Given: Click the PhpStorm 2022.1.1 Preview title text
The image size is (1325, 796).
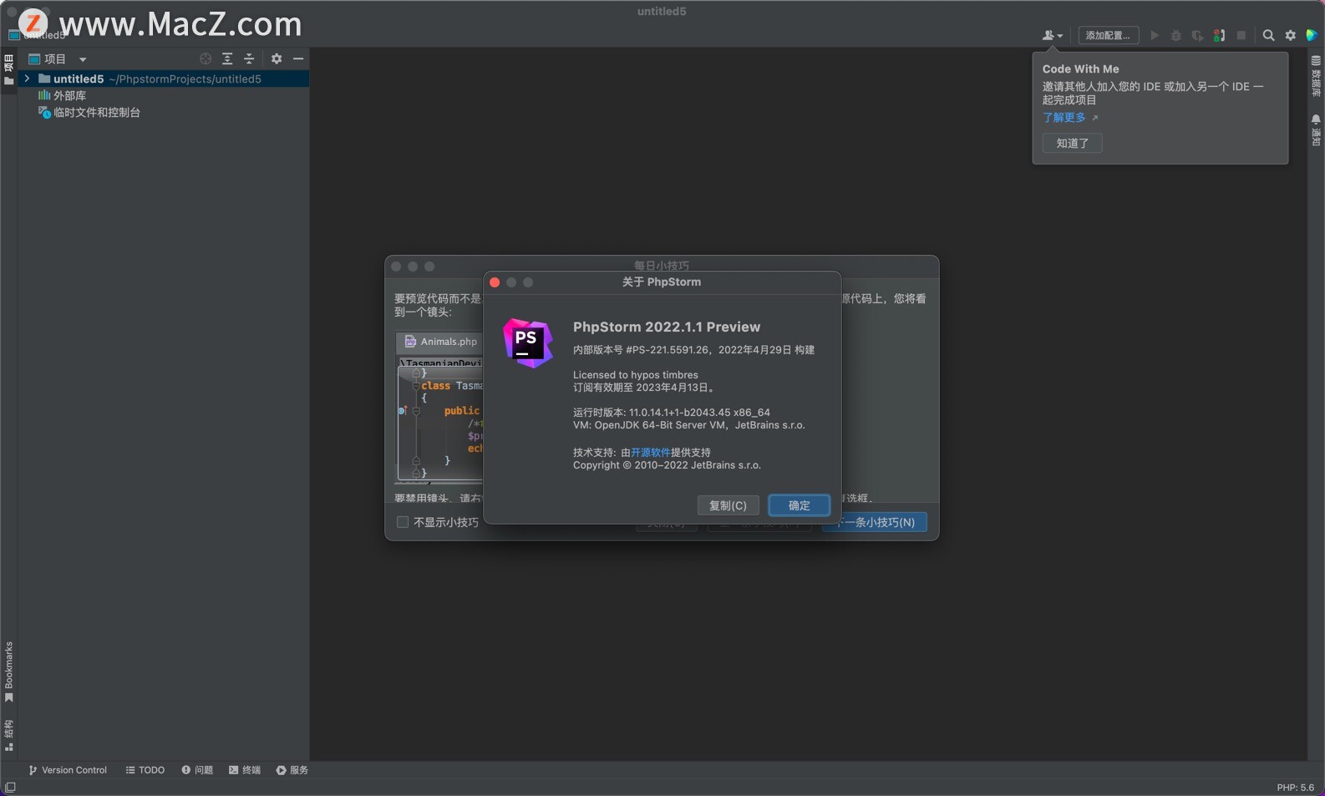Looking at the screenshot, I should click(667, 327).
